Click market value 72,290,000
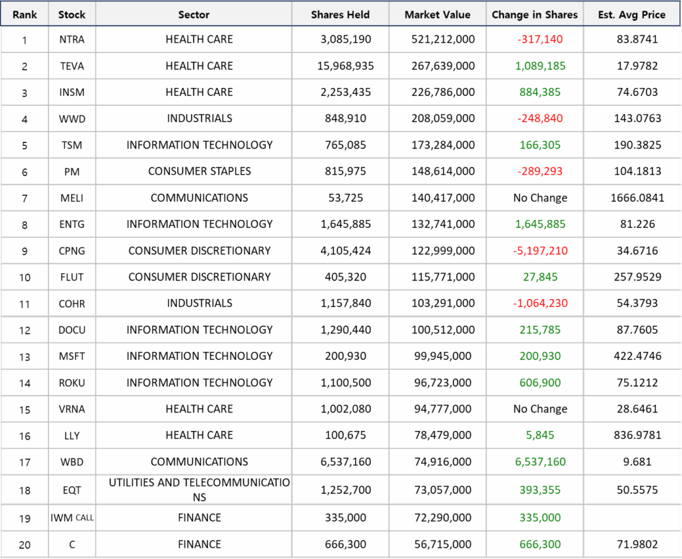The height and width of the screenshot is (559, 682). (x=443, y=518)
